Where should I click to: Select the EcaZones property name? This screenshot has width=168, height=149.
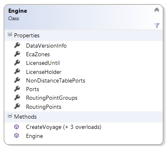[x=38, y=55]
